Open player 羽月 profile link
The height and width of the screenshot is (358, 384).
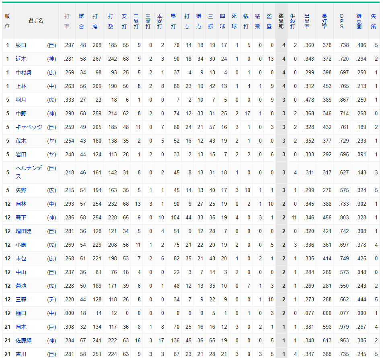[x=21, y=100]
